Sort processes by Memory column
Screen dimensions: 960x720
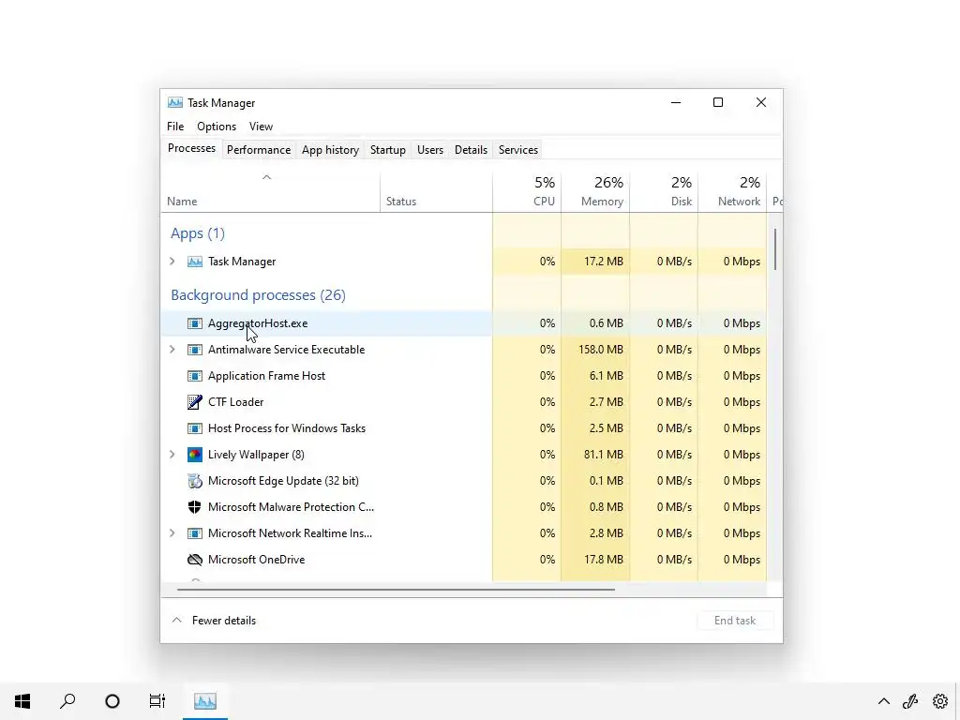click(x=595, y=192)
